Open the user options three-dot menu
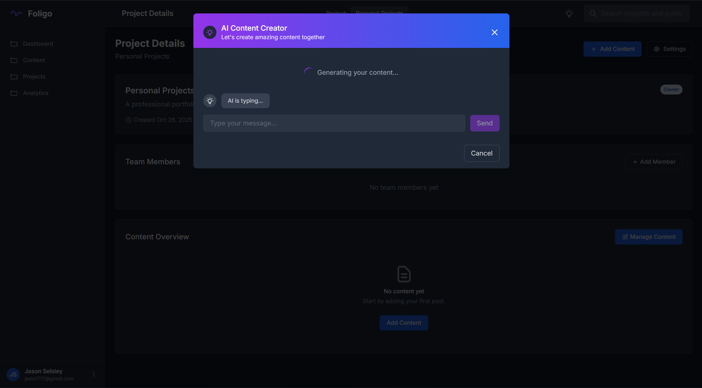This screenshot has height=388, width=702. point(94,374)
